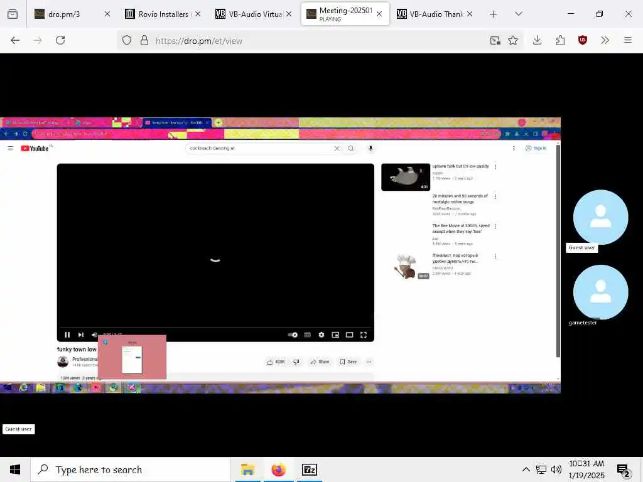This screenshot has width=643, height=482.
Task: Open a new Firefox tab
Action: pos(494,14)
